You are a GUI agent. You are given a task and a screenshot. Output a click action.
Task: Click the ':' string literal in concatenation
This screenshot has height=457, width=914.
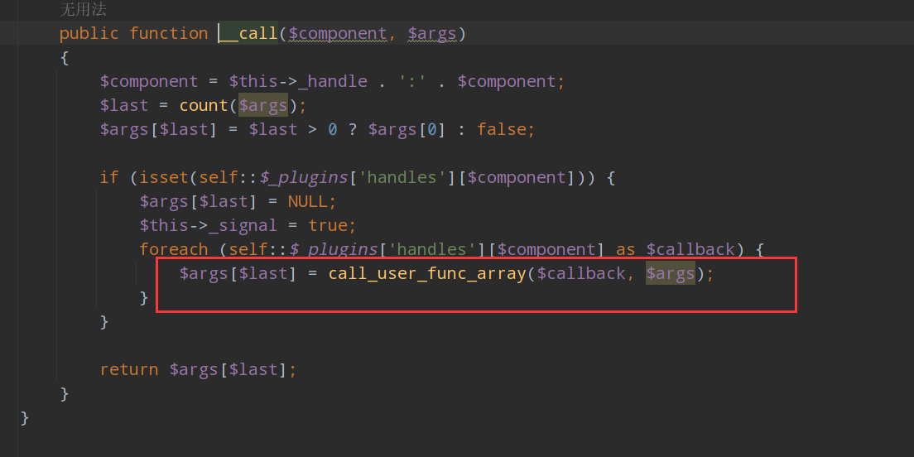click(413, 81)
